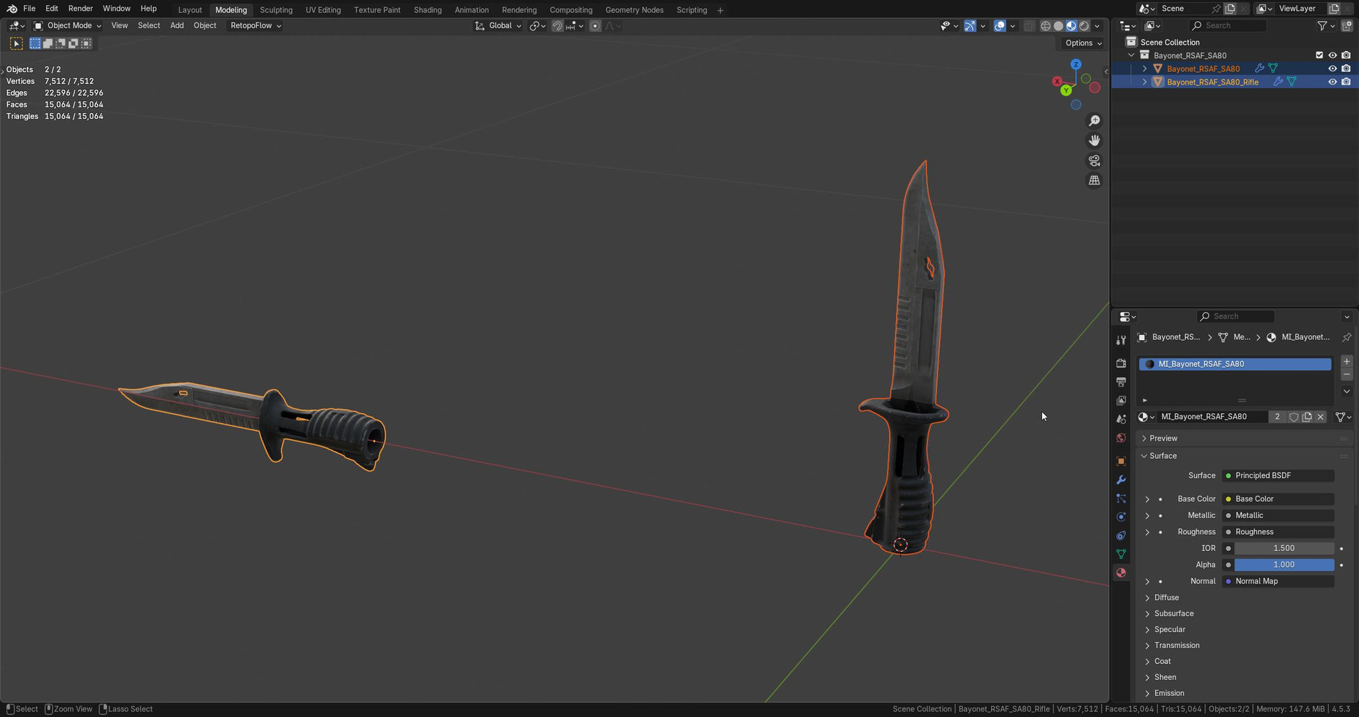This screenshot has height=717, width=1359.
Task: Click the Alpha value slider
Action: coord(1284,565)
